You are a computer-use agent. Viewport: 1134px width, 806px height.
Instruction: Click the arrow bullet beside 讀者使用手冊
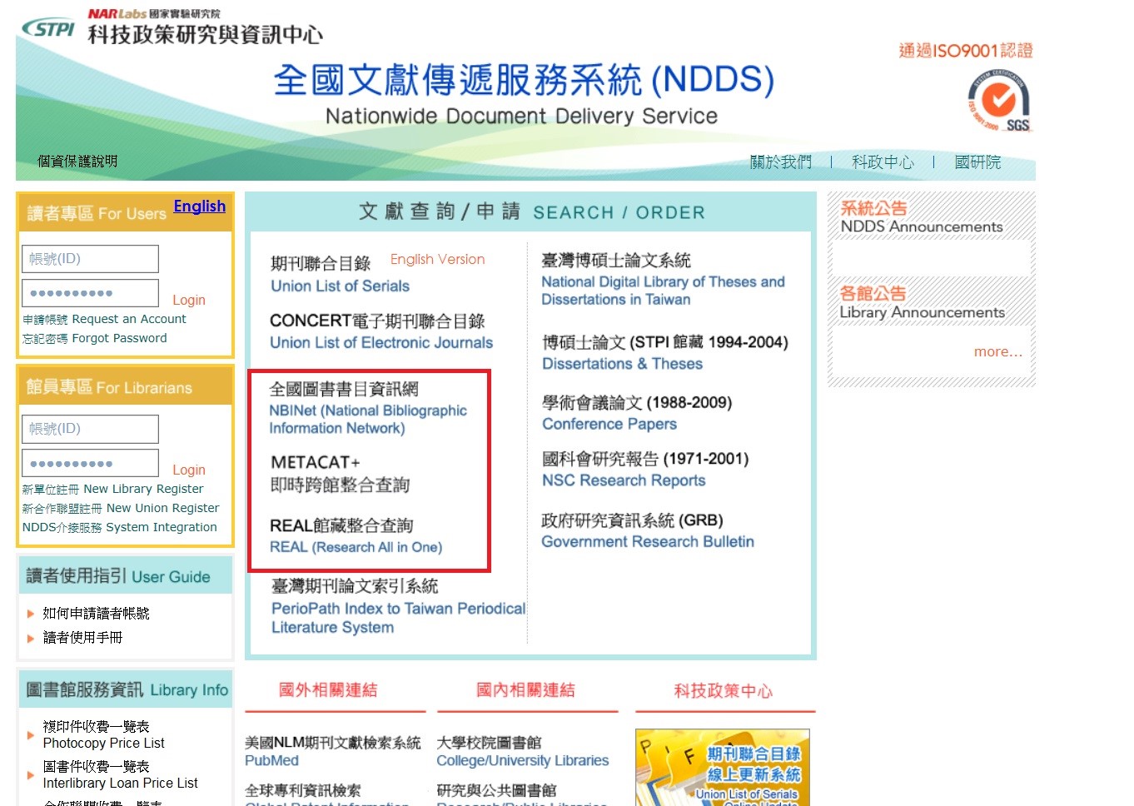[31, 638]
